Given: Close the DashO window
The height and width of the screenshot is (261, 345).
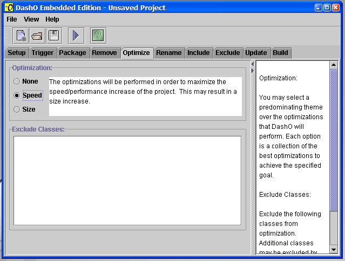Looking at the screenshot, I should coord(336,8).
